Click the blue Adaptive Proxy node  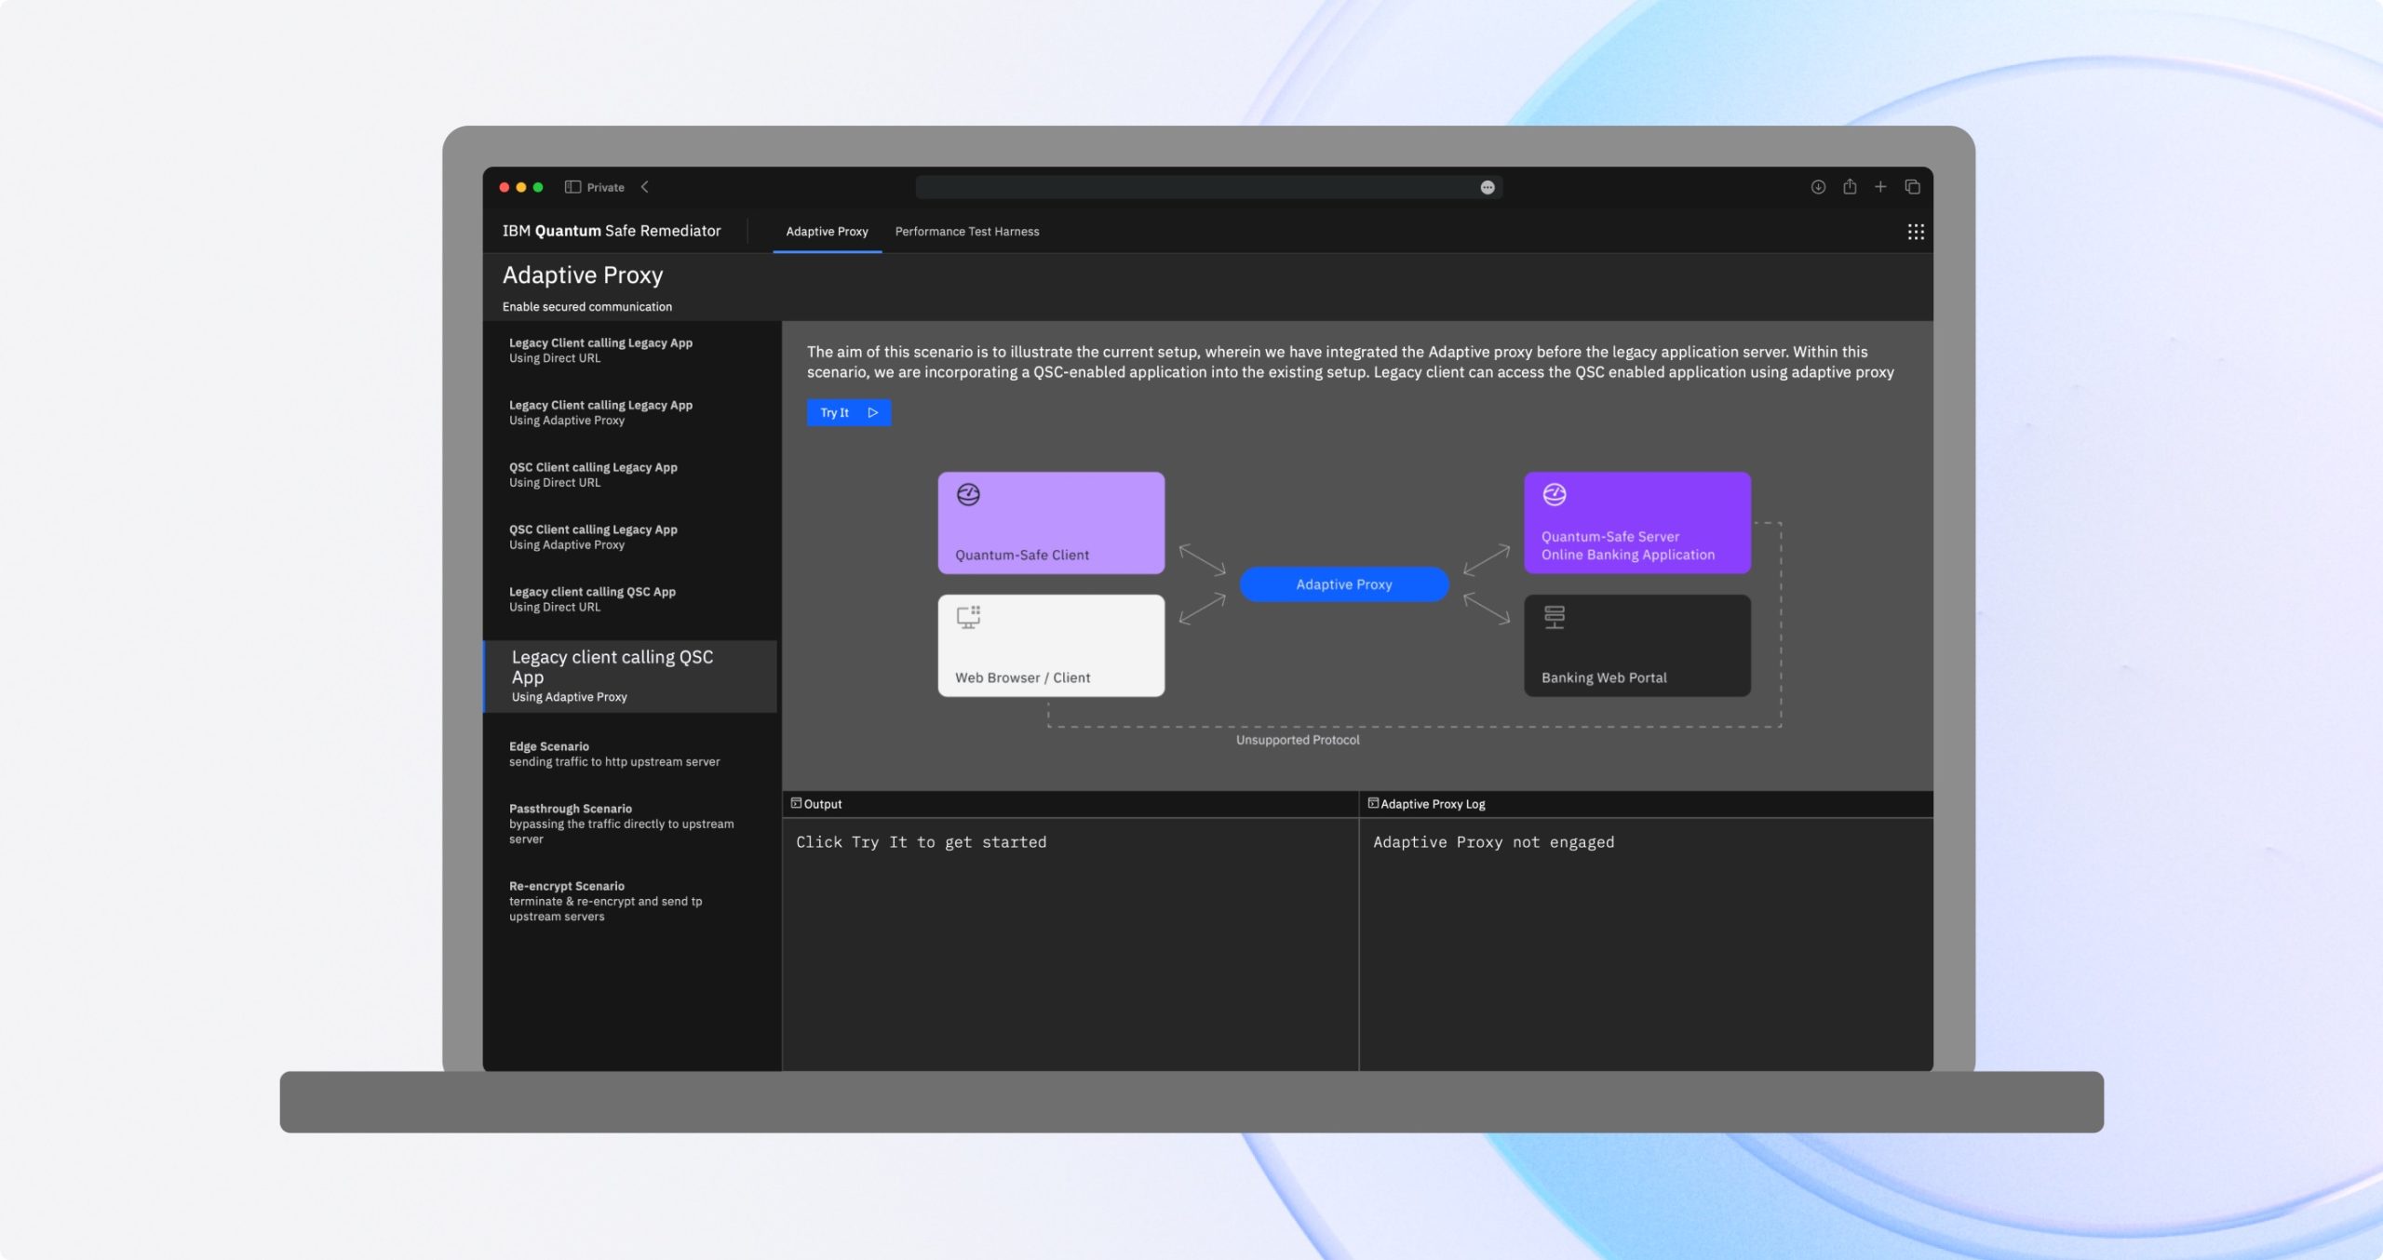[1343, 584]
